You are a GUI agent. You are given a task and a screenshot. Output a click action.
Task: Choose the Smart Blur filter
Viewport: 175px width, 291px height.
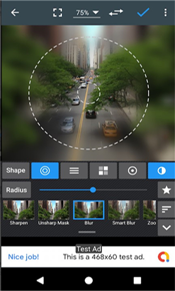coord(123,213)
